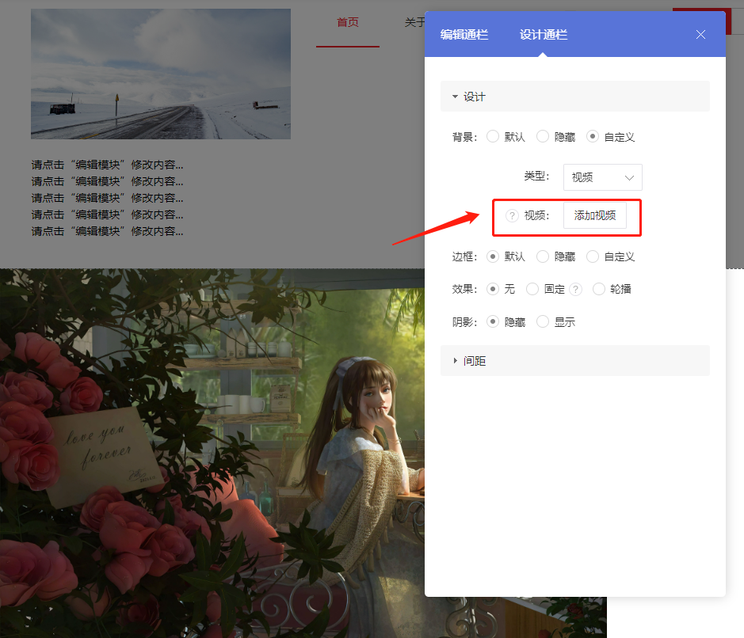The image size is (744, 638).
Task: Collapse the 设计 section
Action: point(575,97)
